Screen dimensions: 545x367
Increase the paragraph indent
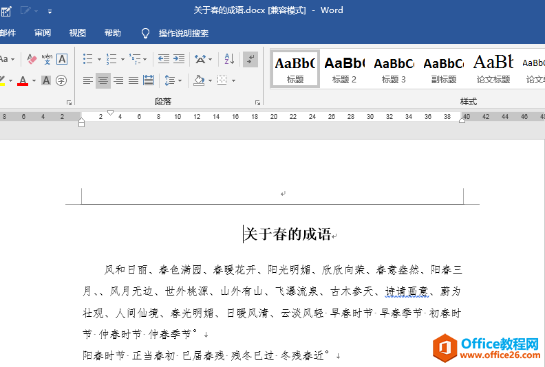pos(179,59)
